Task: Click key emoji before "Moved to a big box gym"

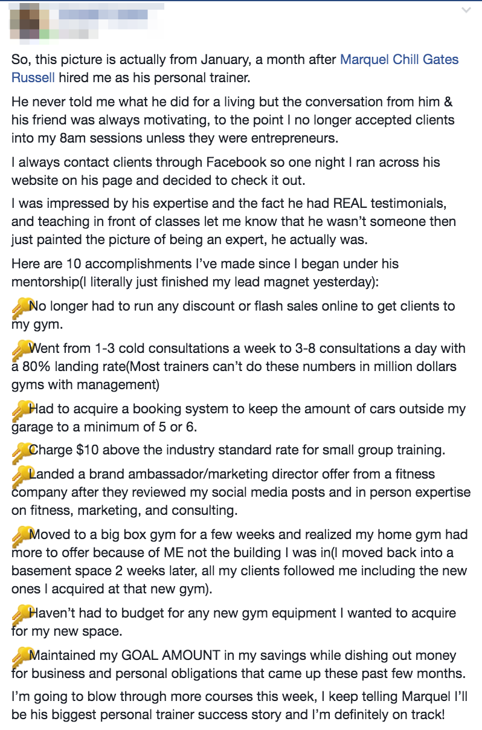Action: point(21,535)
